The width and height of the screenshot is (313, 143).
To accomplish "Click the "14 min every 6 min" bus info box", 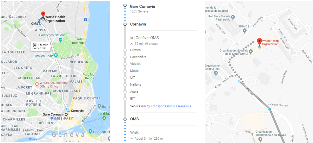I will pyautogui.click(x=40, y=46).
